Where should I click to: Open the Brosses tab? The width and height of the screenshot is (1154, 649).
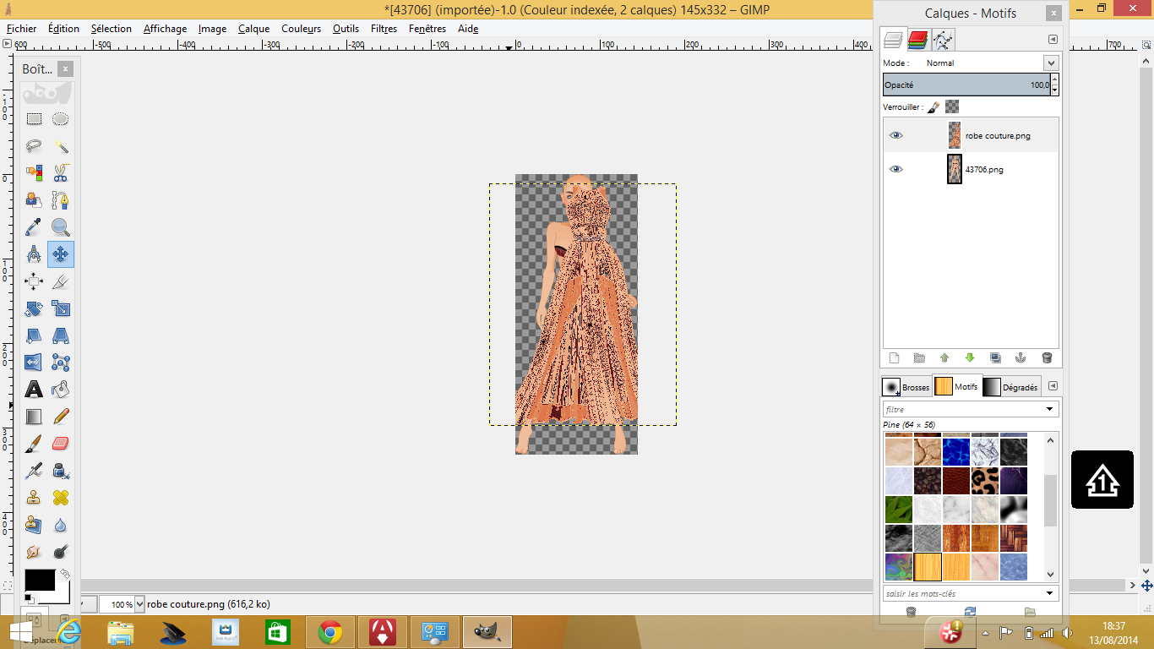point(906,387)
